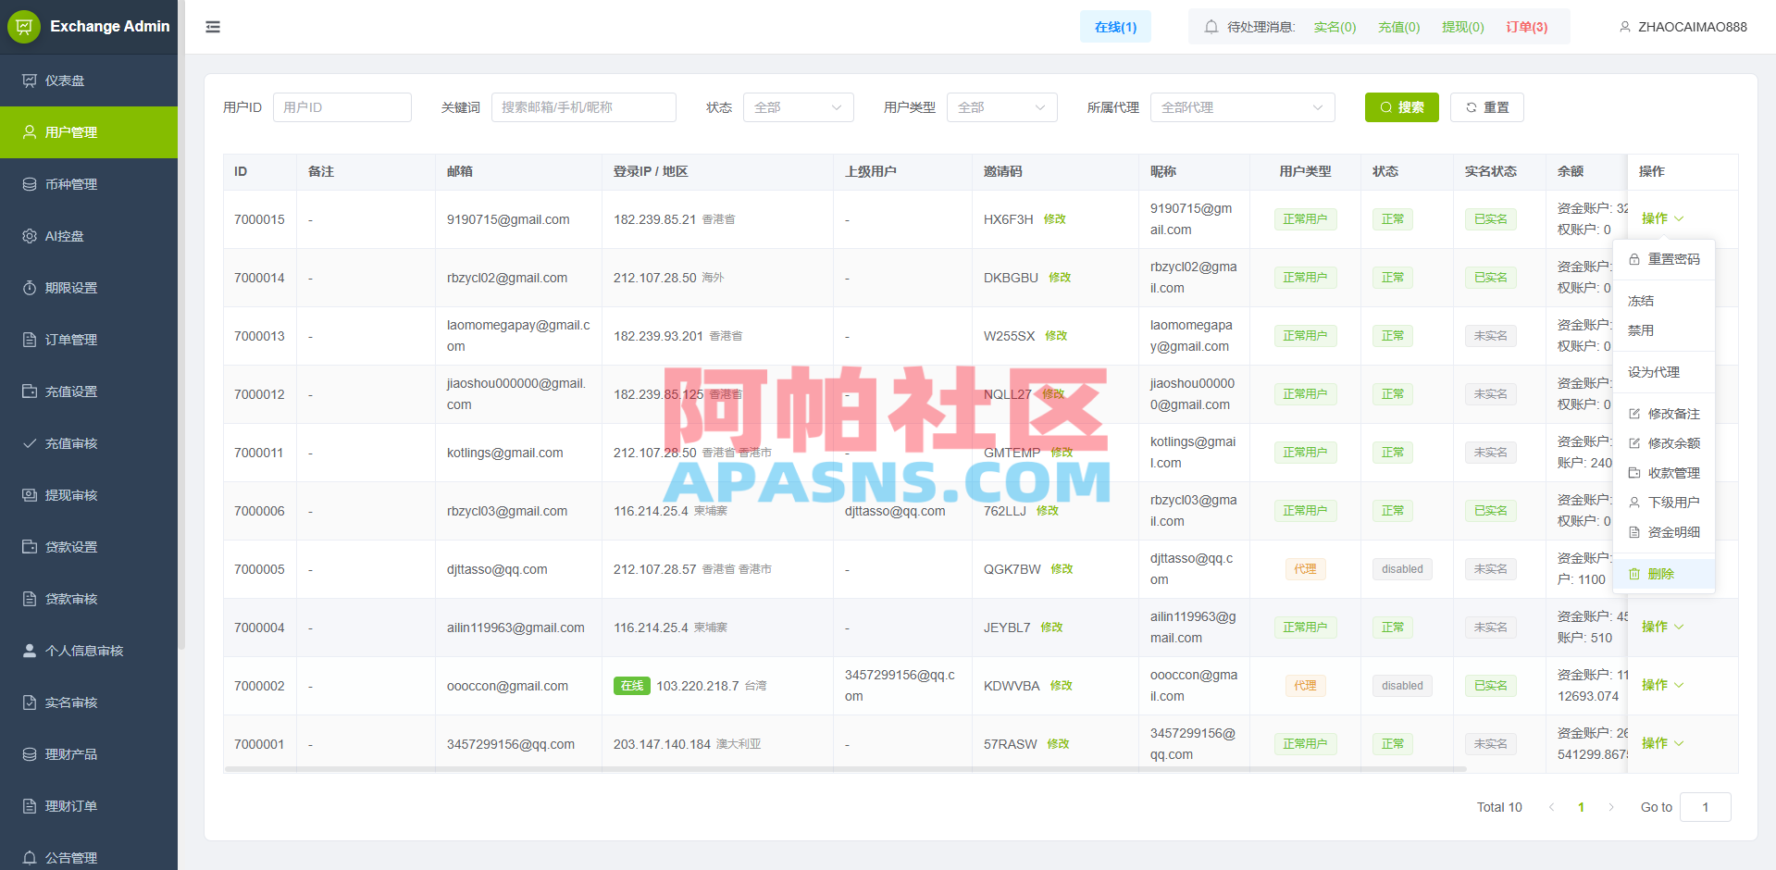The height and width of the screenshot is (870, 1776).
Task: Expand the 用户类型 dropdown
Action: [x=1001, y=107]
